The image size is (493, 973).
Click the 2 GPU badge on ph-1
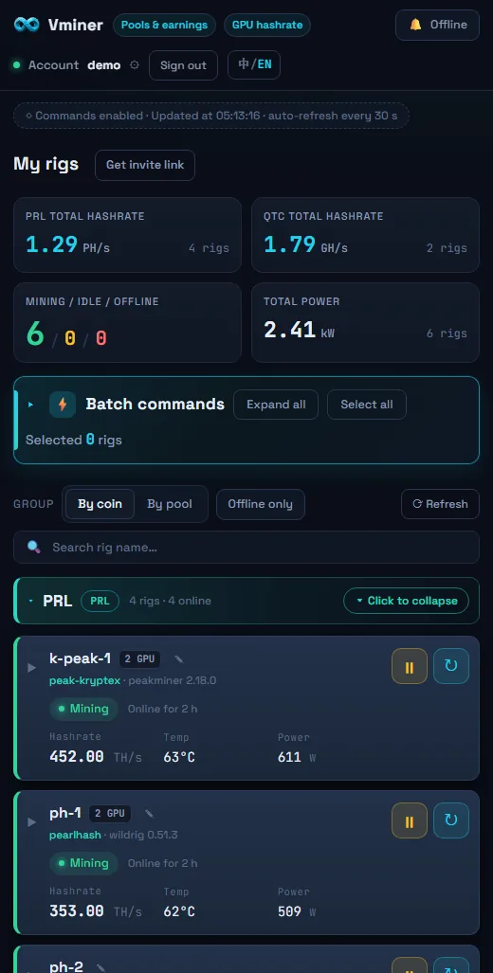tap(110, 814)
